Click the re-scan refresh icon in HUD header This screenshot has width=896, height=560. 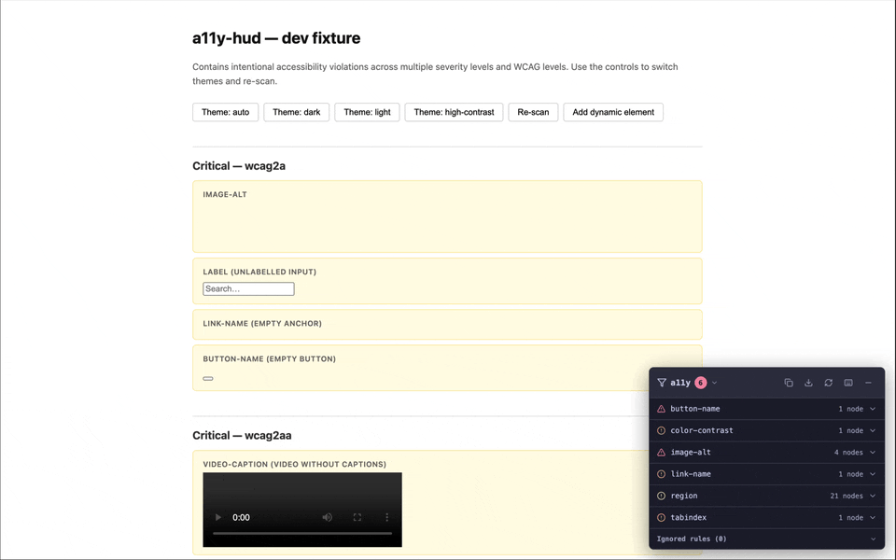[829, 383]
